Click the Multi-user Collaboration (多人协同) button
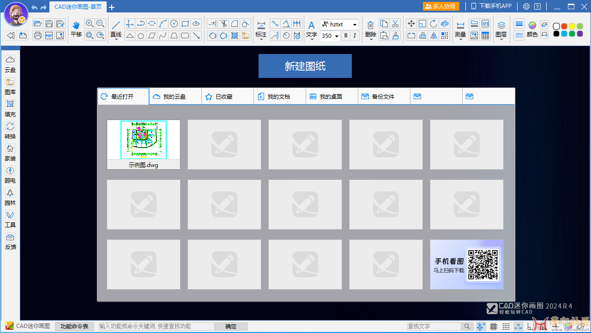The image size is (591, 333). coord(441,6)
